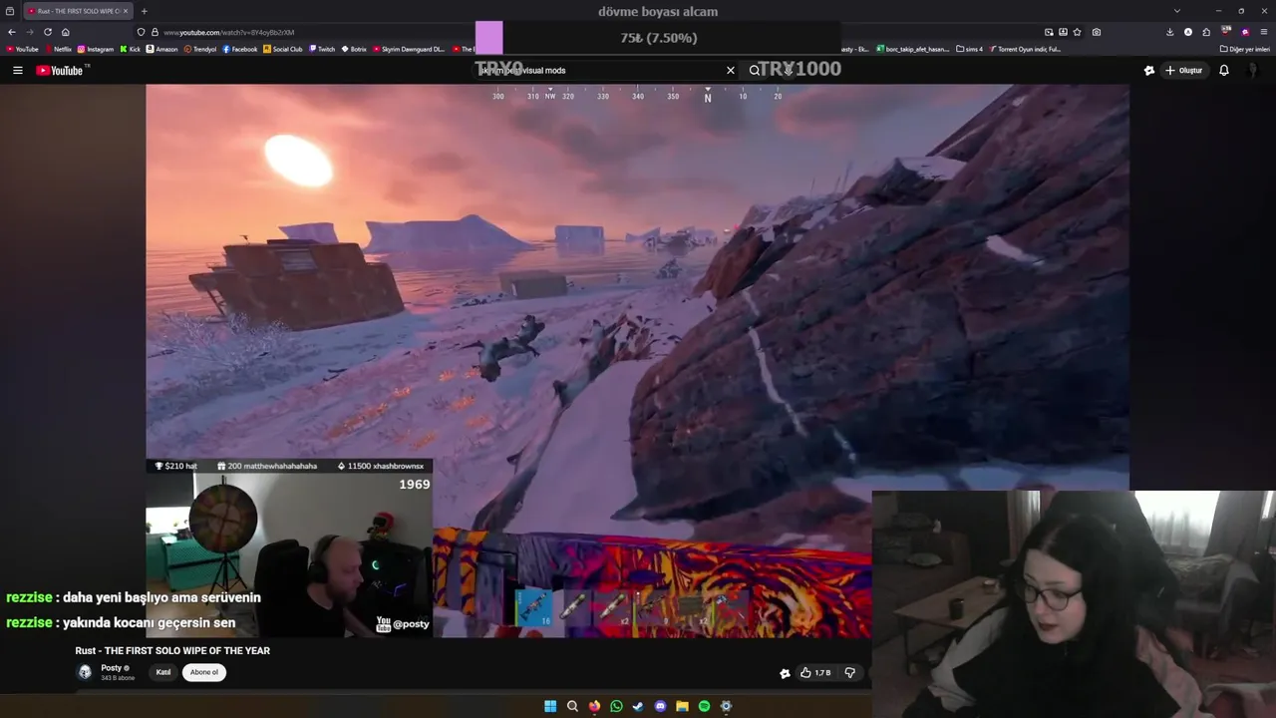Open the Posty channel avatar
Viewport: 1276px width, 718px height.
tap(85, 672)
